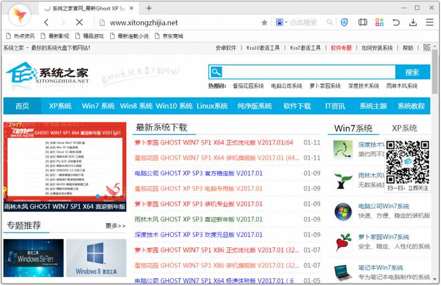Click the 雨林木风 GHOST WIN7 banner image

tap(65, 166)
